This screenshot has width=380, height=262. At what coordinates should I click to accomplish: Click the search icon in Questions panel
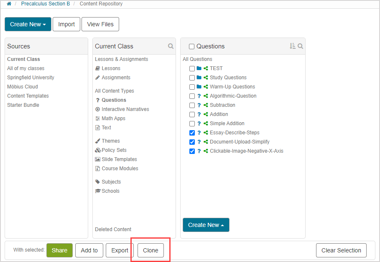tap(300, 46)
